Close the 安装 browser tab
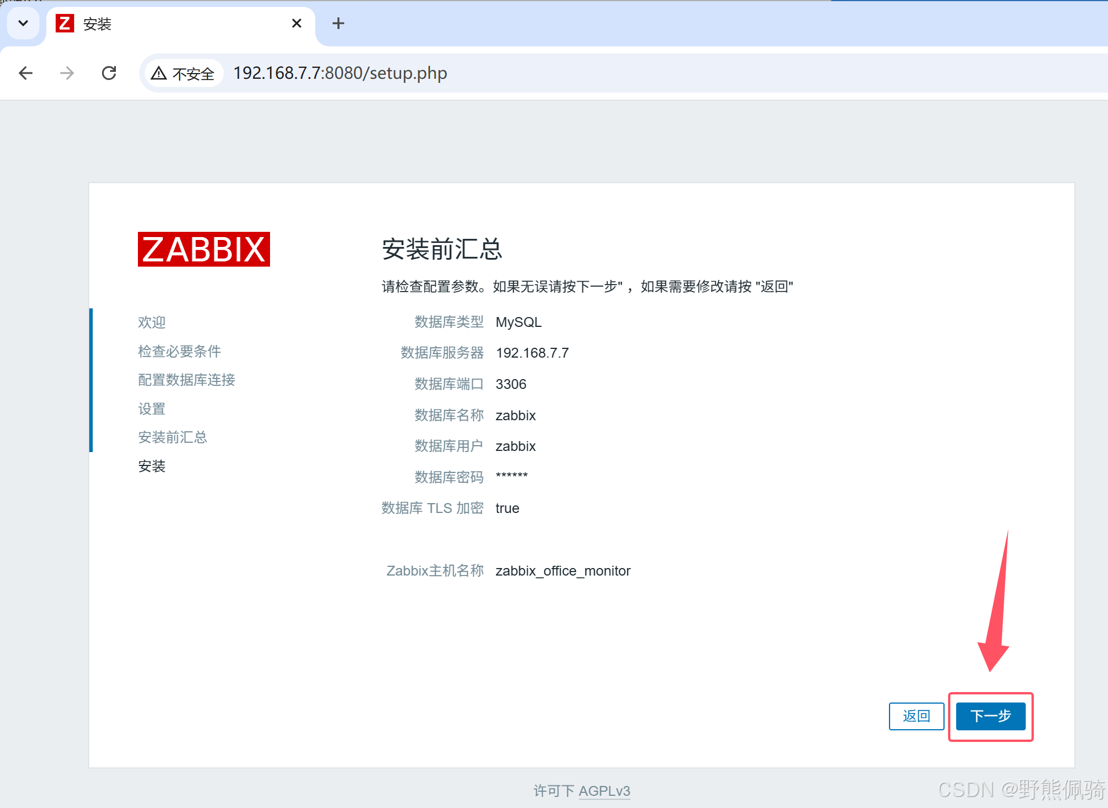Image resolution: width=1108 pixels, height=808 pixels. (x=297, y=23)
